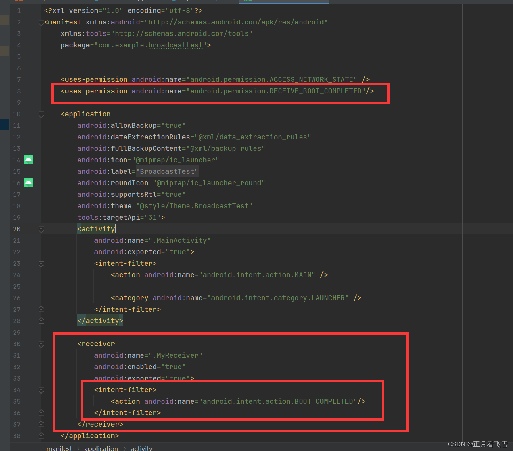Collapse the application tag fold on line 10
The height and width of the screenshot is (451, 513).
[x=41, y=114]
